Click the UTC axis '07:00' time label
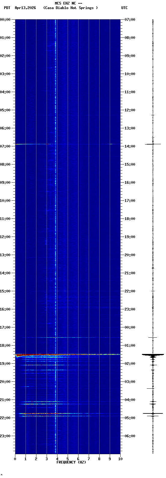166x478 pixels. click(130, 20)
